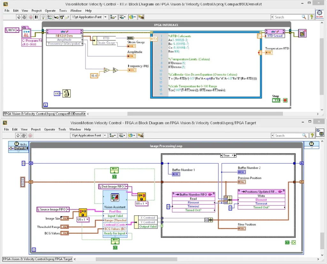Click RTD Scaled write control item
Image resolution: width=327 pixels, height=264 pixels.
[x=275, y=36]
